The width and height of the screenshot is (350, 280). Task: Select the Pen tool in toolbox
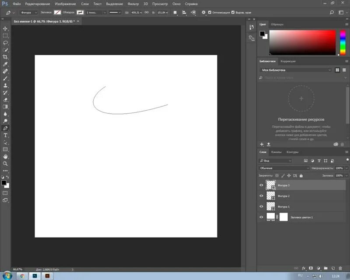click(5, 128)
